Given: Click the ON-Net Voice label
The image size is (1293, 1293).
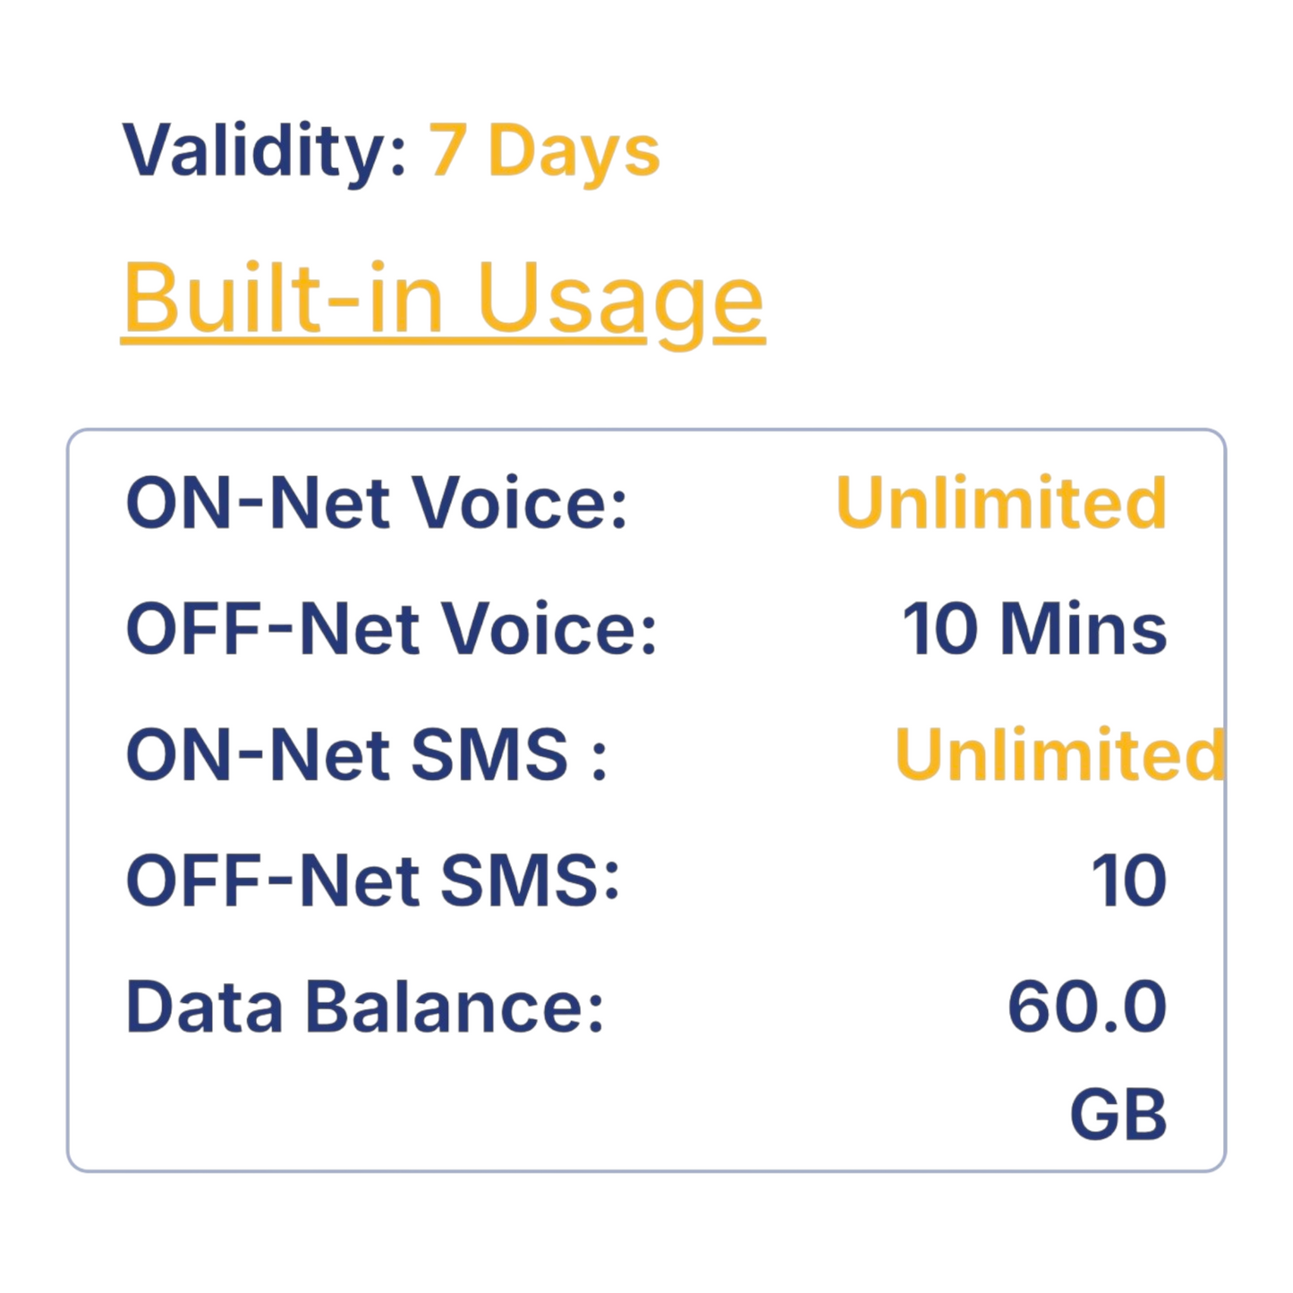Looking at the screenshot, I should (377, 503).
